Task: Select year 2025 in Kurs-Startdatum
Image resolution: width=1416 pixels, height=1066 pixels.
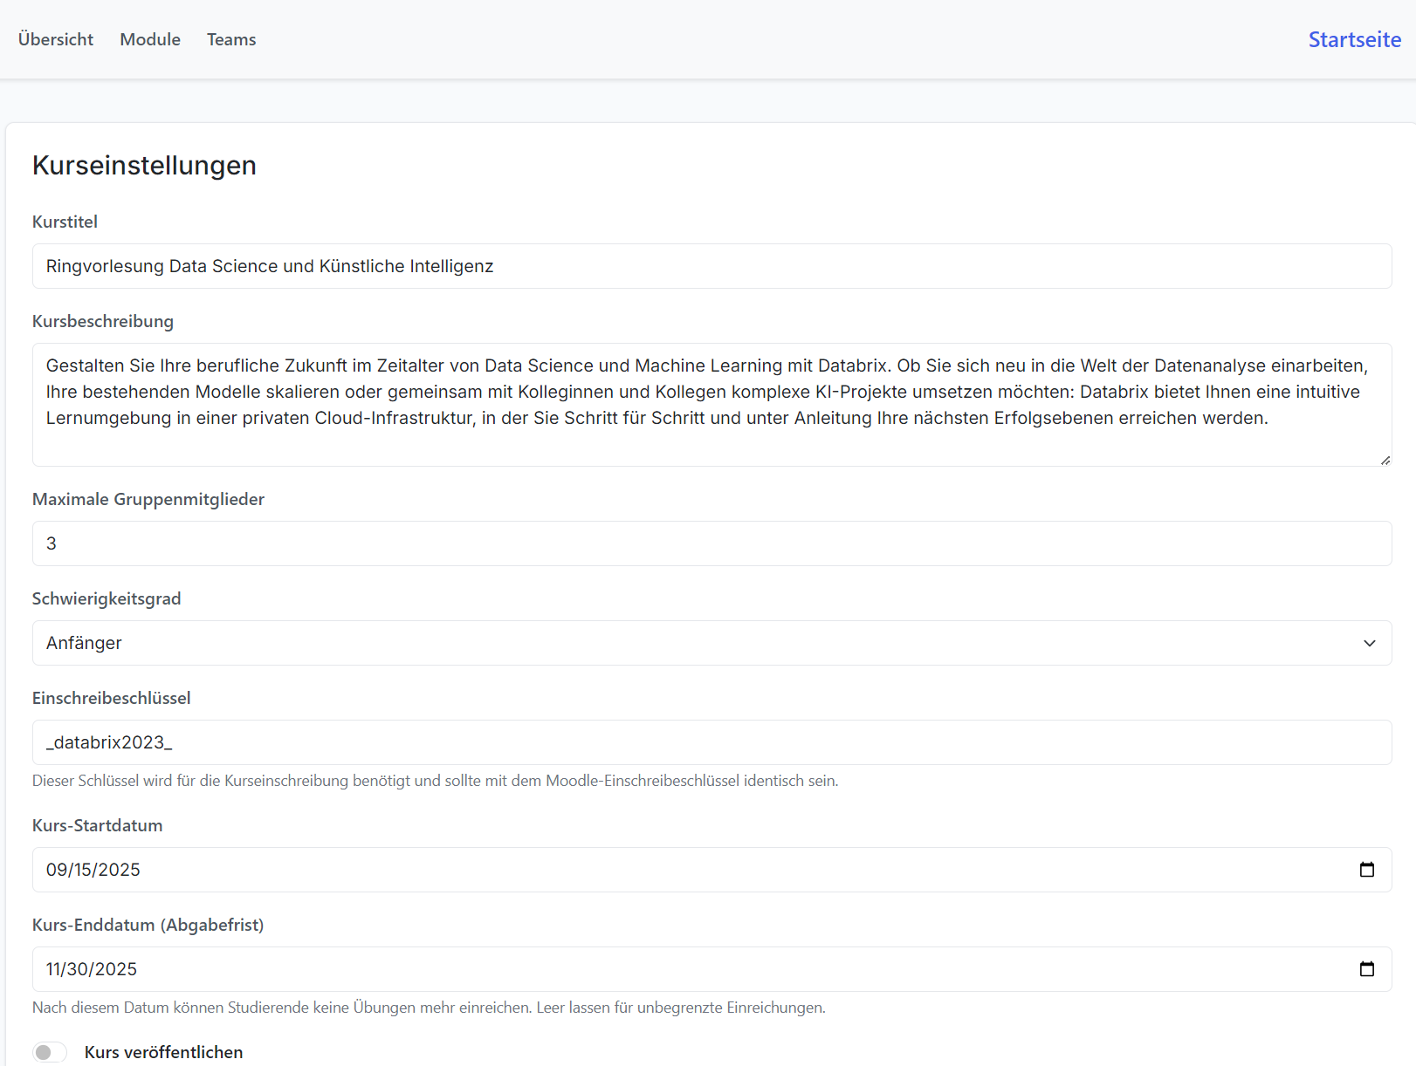Action: [x=119, y=870]
